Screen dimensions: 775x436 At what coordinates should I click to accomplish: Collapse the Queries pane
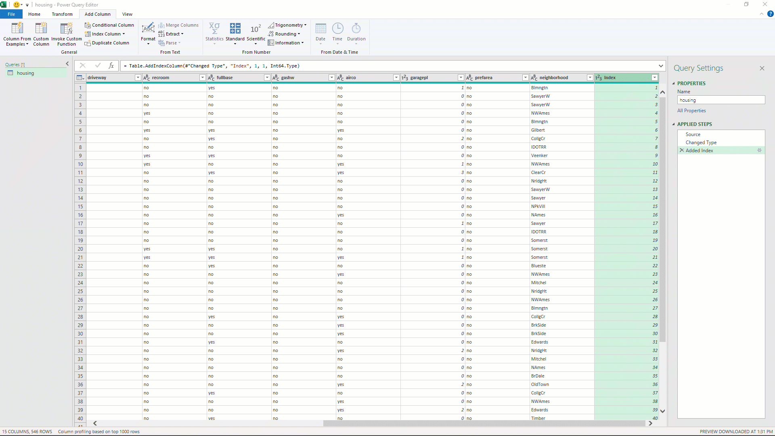(67, 64)
